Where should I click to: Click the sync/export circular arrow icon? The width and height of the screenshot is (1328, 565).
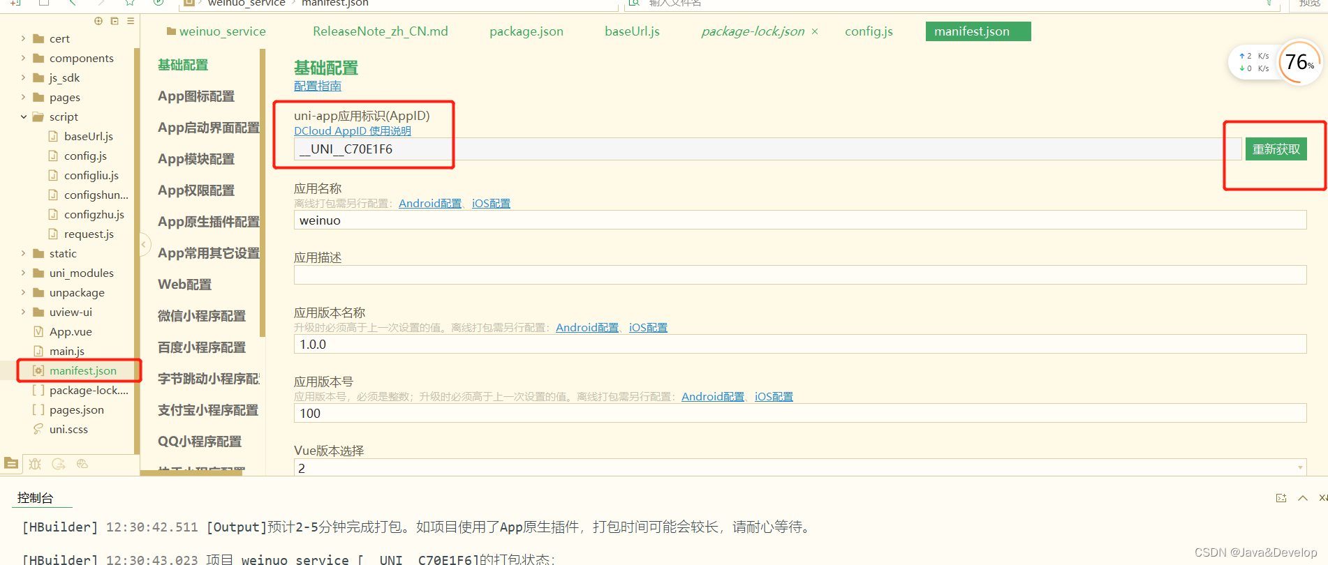59,464
